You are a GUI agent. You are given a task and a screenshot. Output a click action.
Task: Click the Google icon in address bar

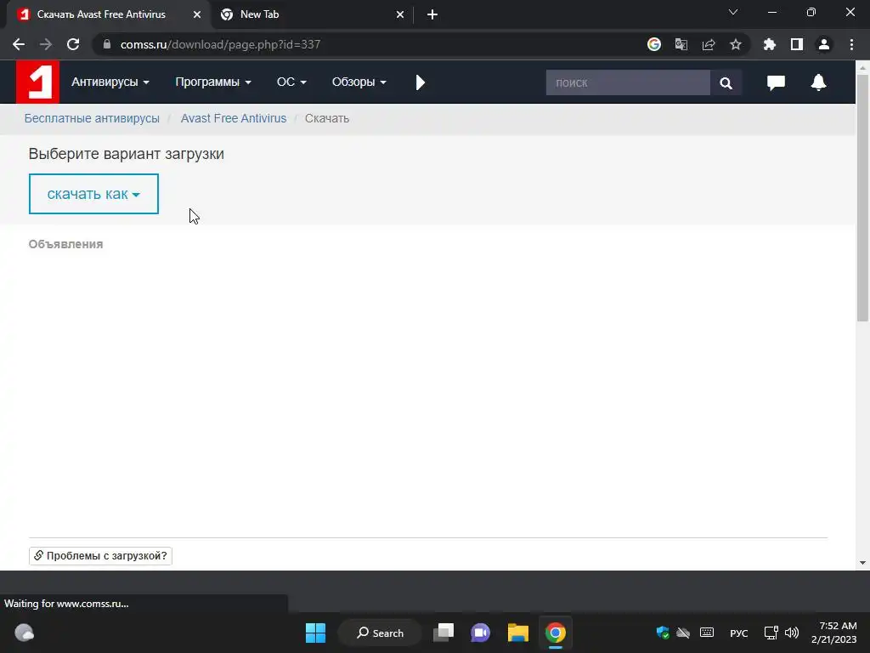click(x=654, y=44)
